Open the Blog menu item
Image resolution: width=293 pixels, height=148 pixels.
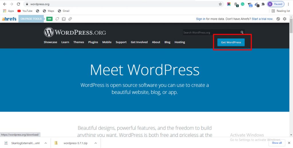(167, 42)
